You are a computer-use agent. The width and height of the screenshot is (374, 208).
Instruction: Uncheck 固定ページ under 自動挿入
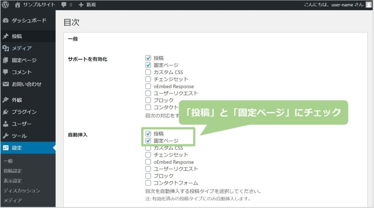(148, 140)
